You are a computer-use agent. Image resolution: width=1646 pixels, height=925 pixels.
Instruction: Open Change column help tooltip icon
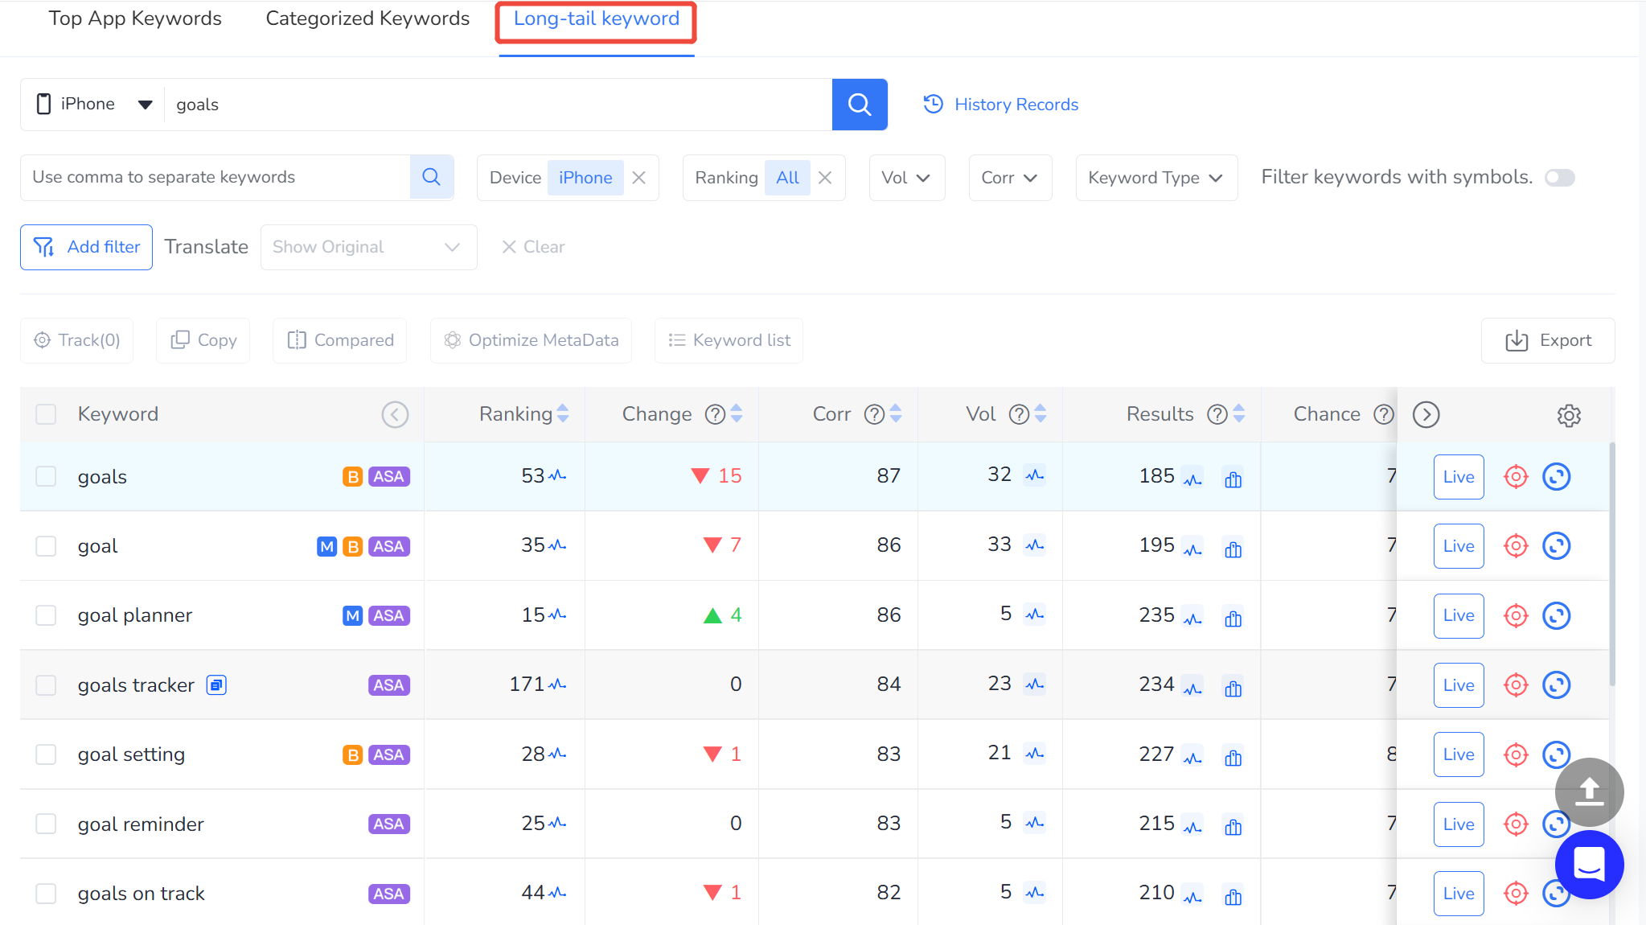coord(715,414)
